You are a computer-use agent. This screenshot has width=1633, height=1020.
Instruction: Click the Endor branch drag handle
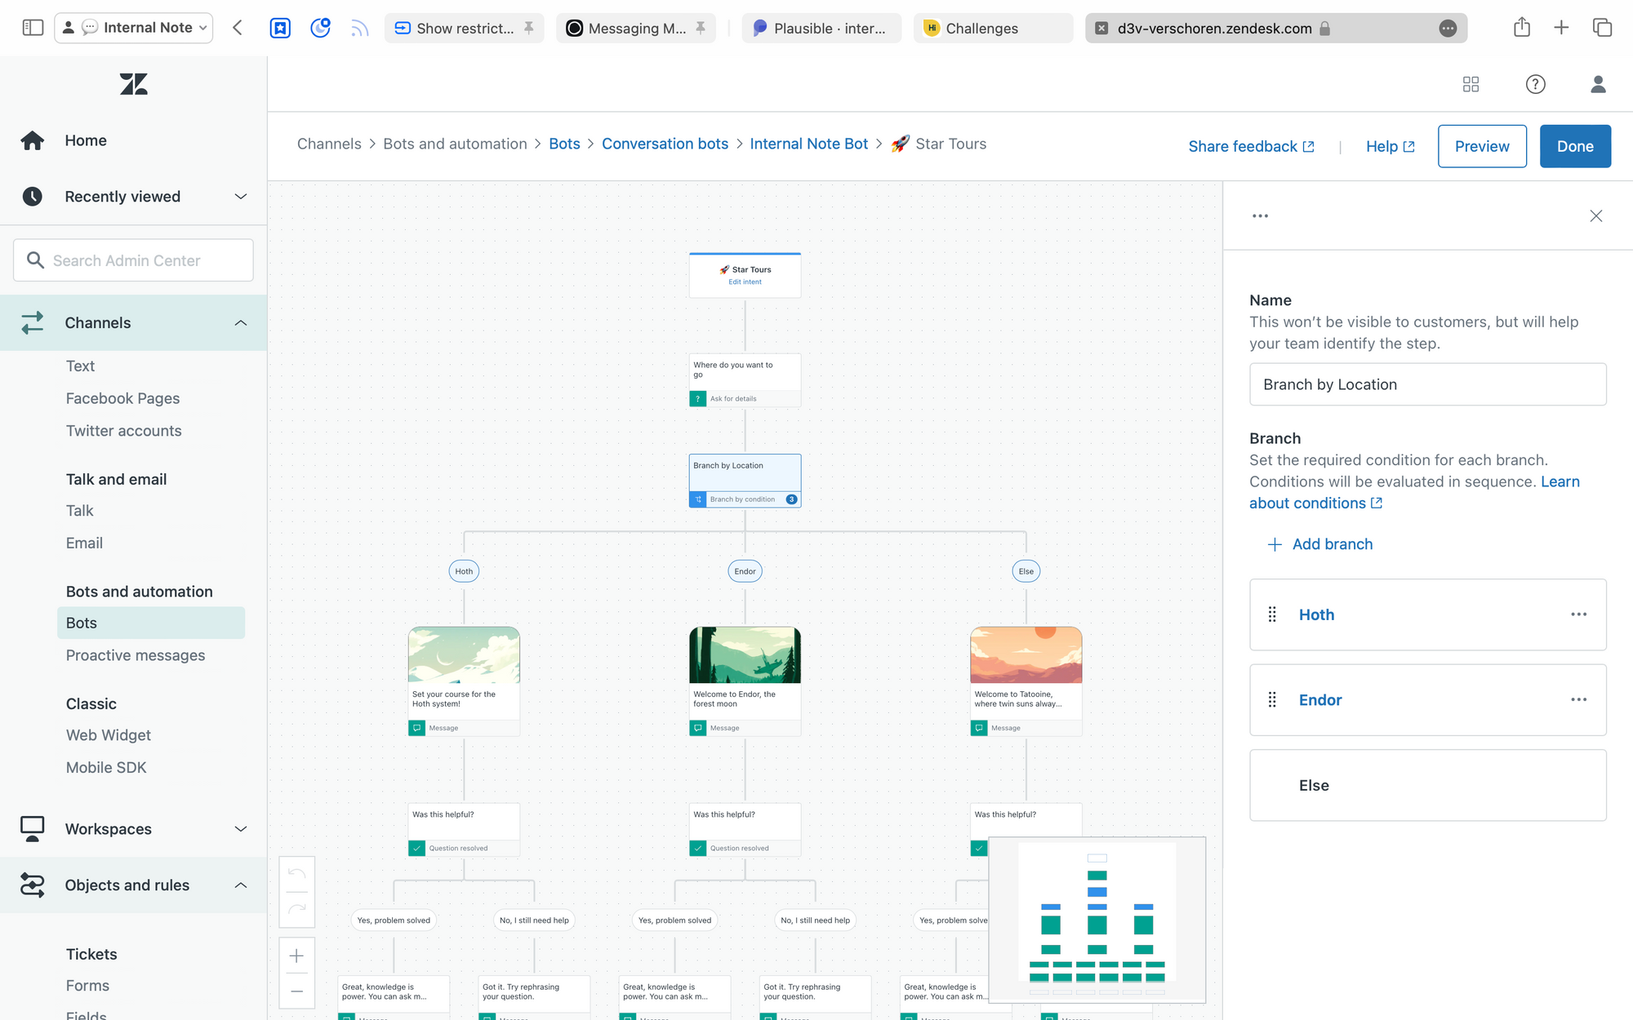pyautogui.click(x=1272, y=700)
